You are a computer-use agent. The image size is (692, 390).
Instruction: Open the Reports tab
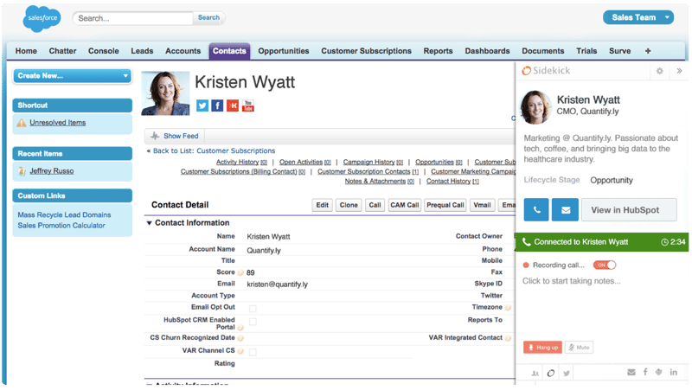[439, 51]
